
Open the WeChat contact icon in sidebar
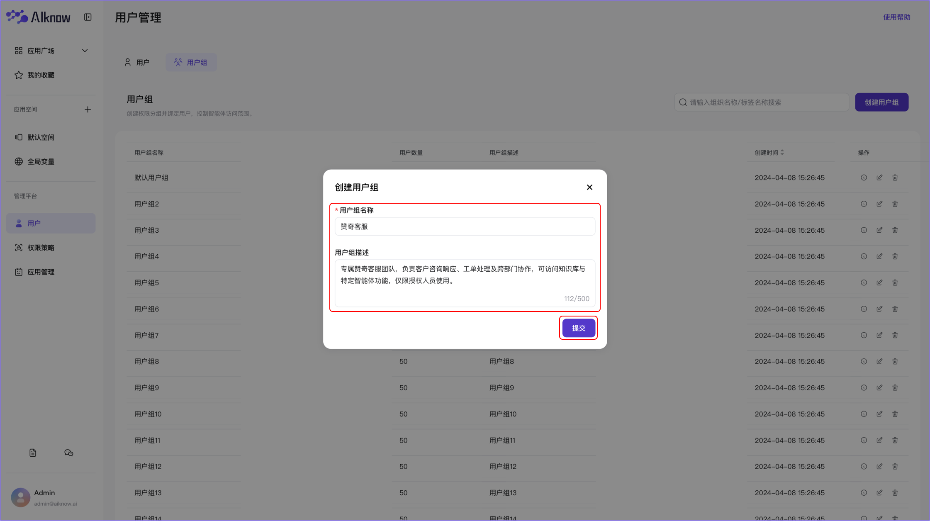[x=69, y=453]
